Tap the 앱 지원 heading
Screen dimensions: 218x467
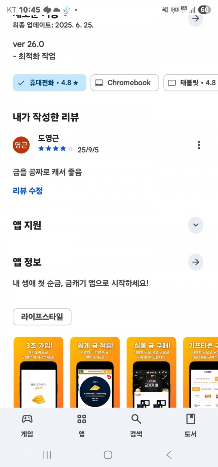coord(27,225)
